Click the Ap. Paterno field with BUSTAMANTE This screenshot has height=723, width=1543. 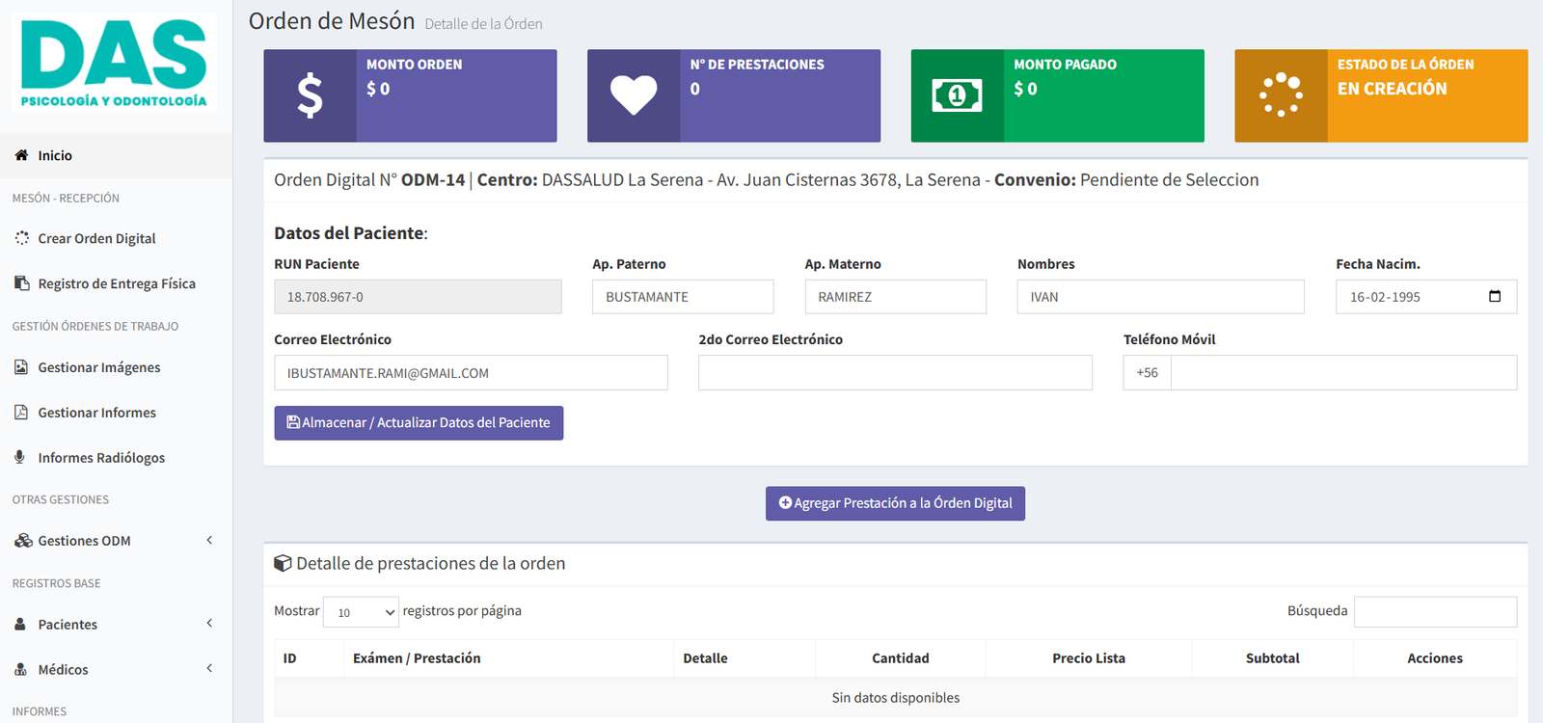[683, 297]
